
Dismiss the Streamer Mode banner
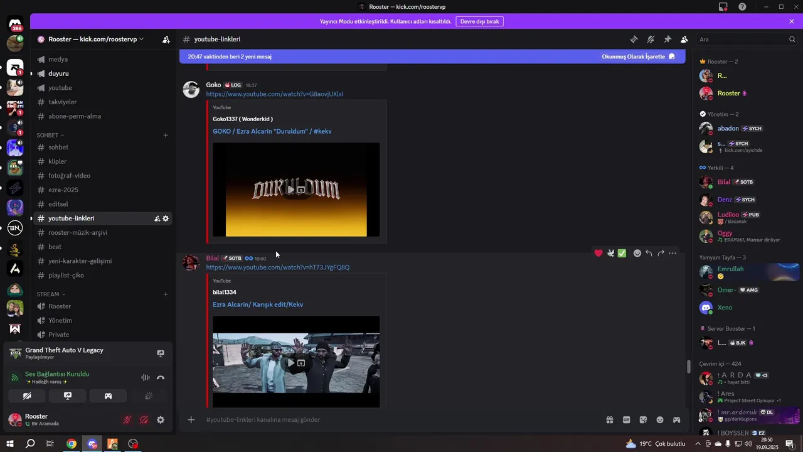(x=792, y=21)
